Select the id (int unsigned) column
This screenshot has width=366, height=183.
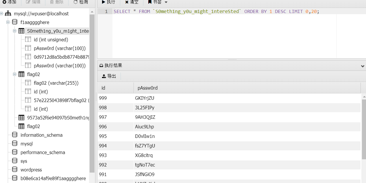pyautogui.click(x=51, y=40)
